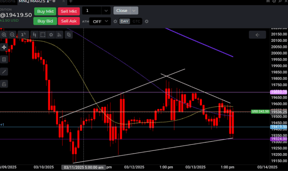Select GTC order duration
The height and width of the screenshot is (171, 288).
(x=136, y=22)
